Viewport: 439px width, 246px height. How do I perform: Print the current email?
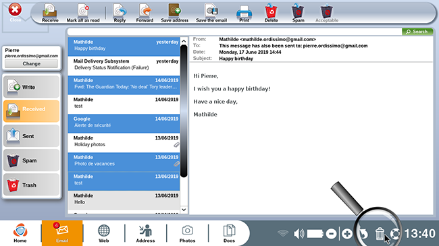coord(244,13)
